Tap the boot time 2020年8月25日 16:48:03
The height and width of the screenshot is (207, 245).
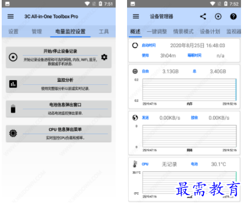tap(198, 45)
